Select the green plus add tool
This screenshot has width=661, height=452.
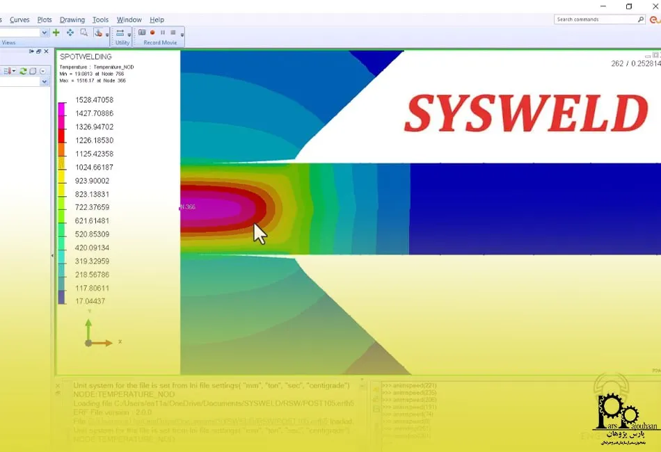tap(56, 33)
